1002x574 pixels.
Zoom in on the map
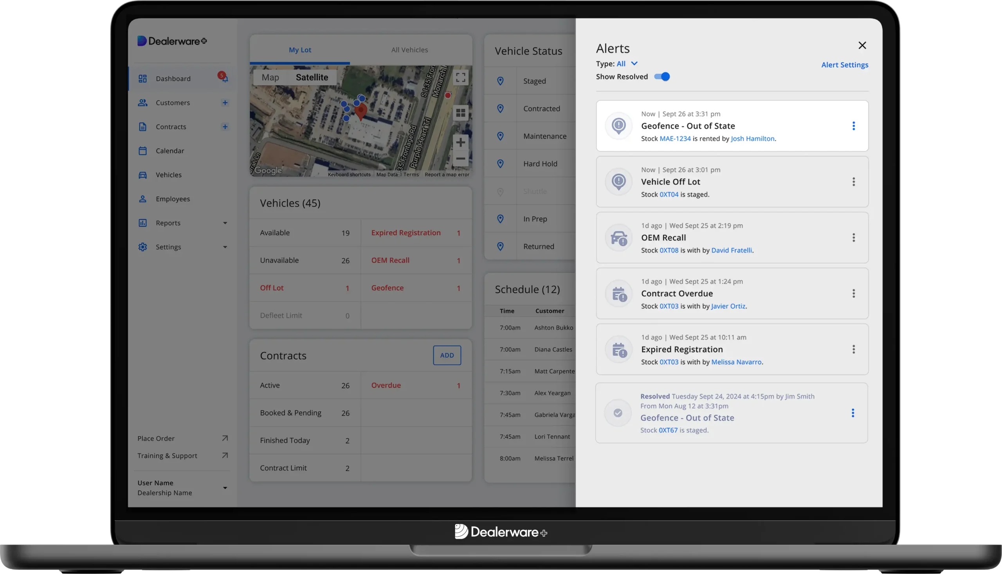[461, 142]
